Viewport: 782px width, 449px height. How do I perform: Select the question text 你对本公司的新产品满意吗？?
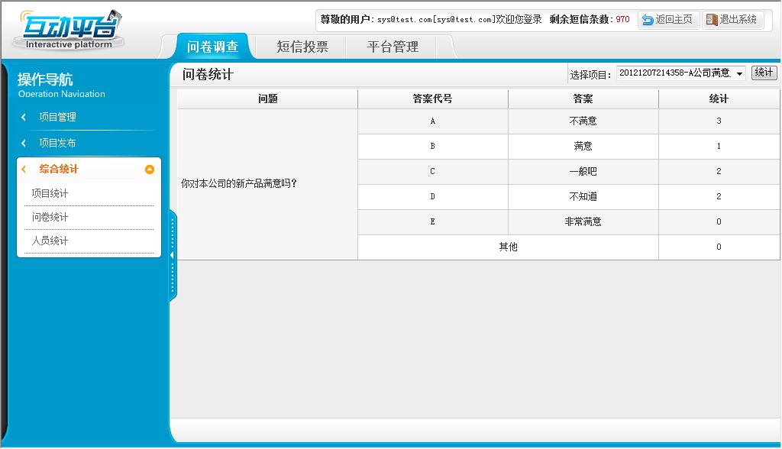pos(239,183)
